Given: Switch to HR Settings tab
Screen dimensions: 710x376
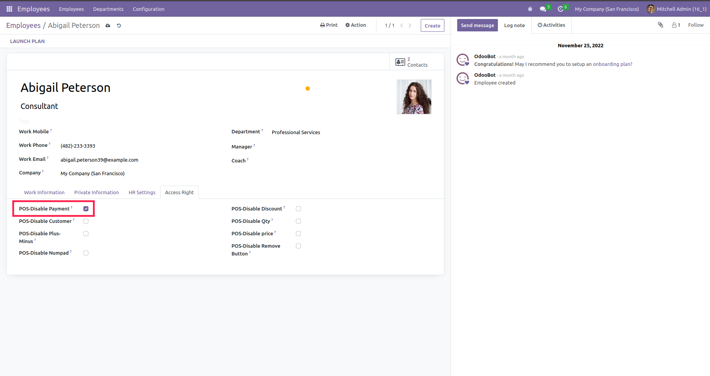Looking at the screenshot, I should click(142, 192).
